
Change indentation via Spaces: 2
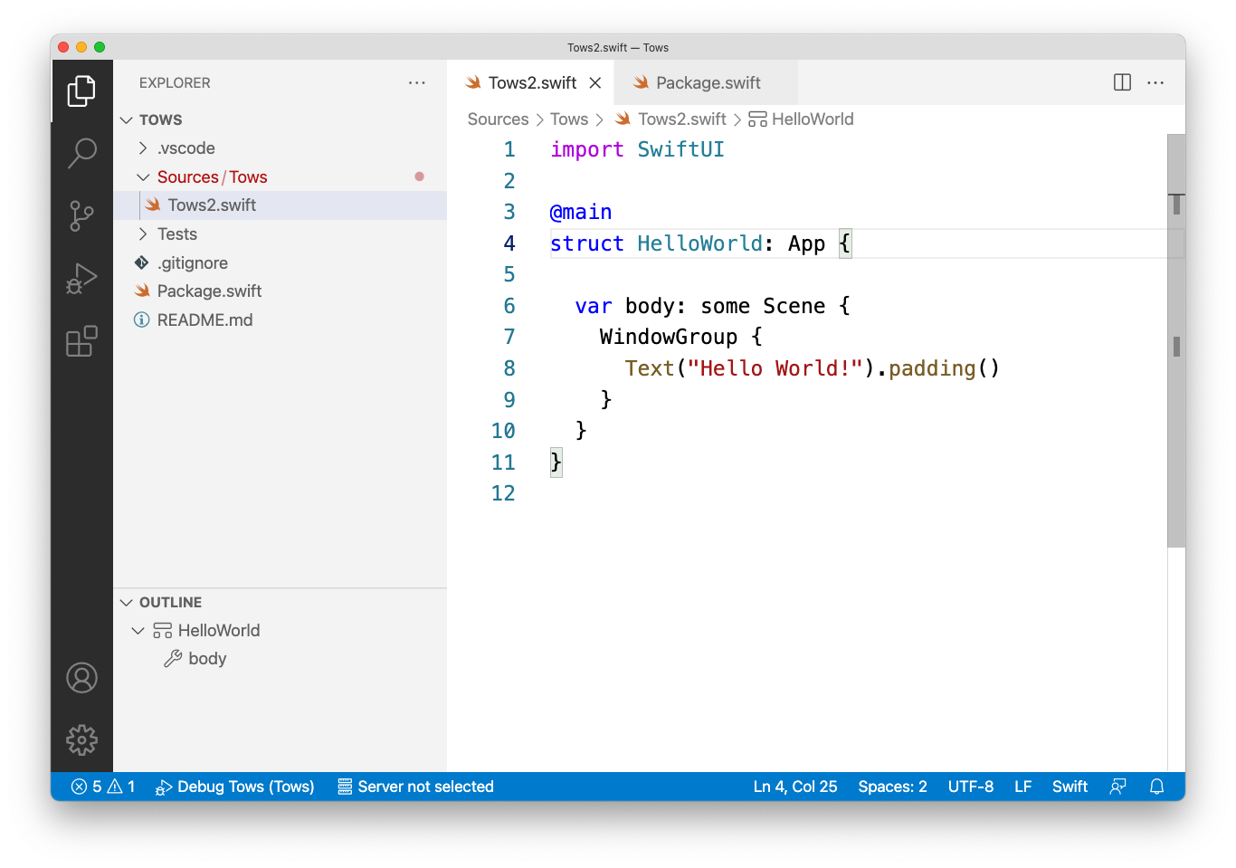pyautogui.click(x=892, y=787)
